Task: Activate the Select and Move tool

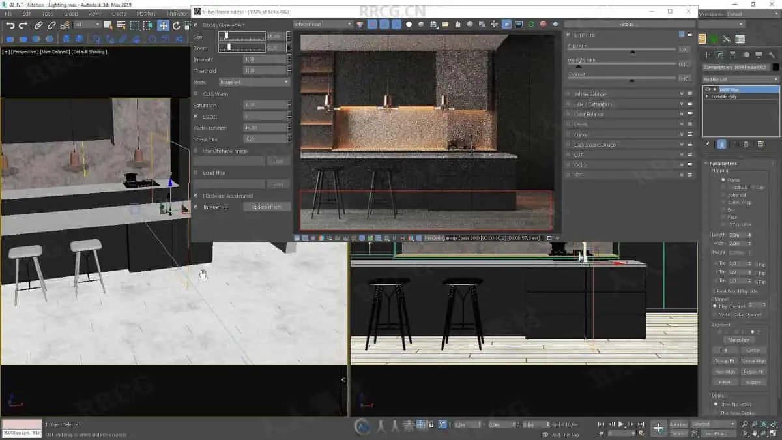Action: pyautogui.click(x=163, y=25)
